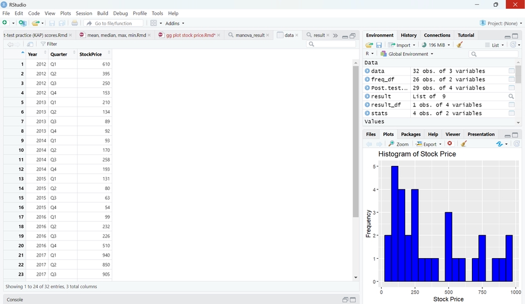Expand the result_df object details
Image resolution: width=525 pixels, height=304 pixels.
coord(367,105)
